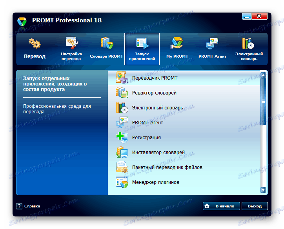Click the Переводчик PROMT scroll icon
This screenshot has height=229, width=284.
[122, 78]
